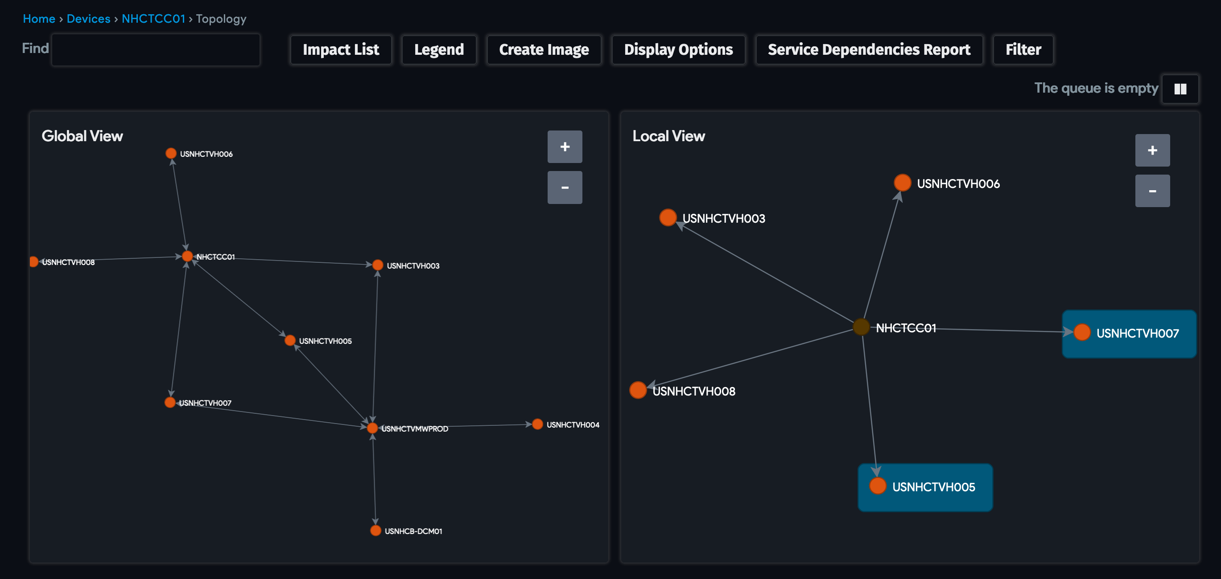1221x579 pixels.
Task: Zoom out of the Global View graph
Action: [x=565, y=188]
